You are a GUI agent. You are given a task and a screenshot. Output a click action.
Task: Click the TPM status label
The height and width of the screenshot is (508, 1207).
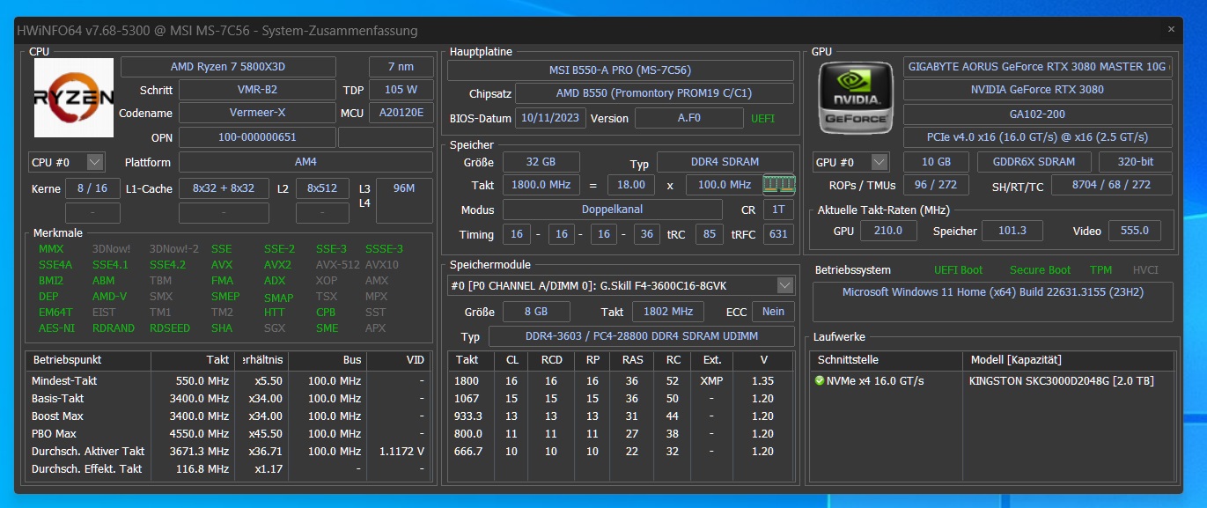1100,270
